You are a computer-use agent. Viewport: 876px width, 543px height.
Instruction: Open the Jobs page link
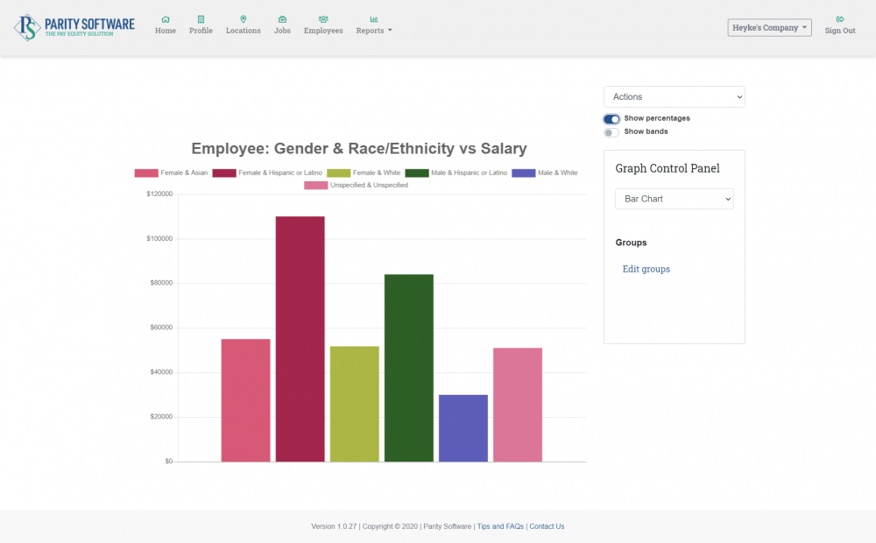click(282, 30)
